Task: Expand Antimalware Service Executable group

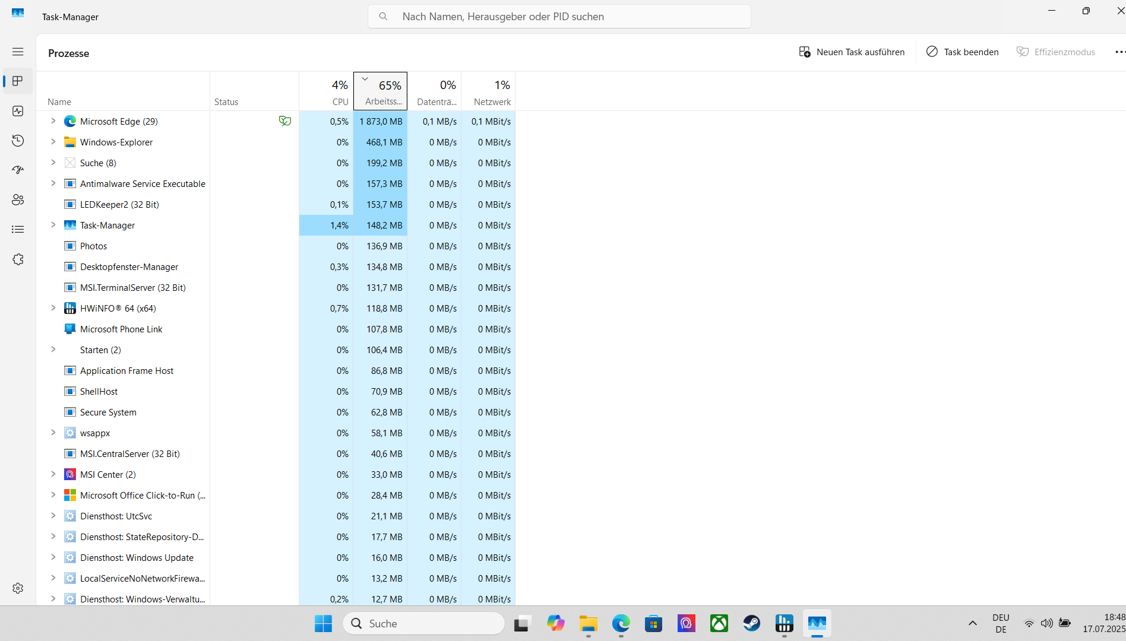Action: click(x=53, y=183)
